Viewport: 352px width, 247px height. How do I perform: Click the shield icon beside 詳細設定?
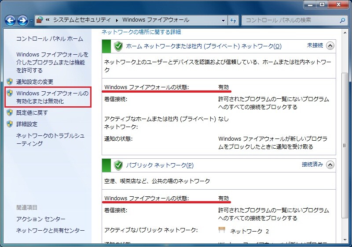10,124
